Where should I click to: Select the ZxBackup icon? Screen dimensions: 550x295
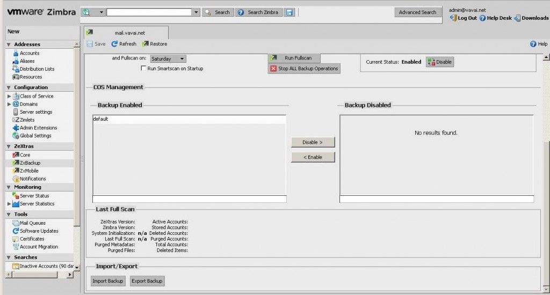[16, 163]
